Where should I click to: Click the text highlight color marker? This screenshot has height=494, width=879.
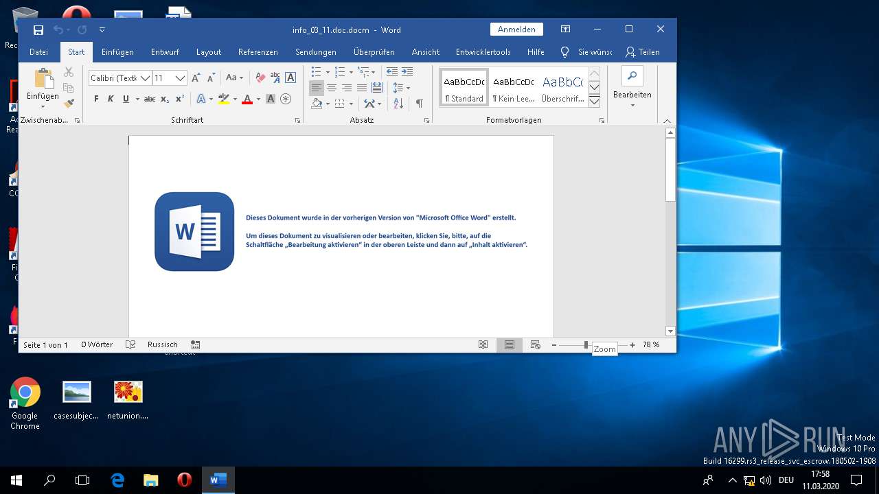pos(223,99)
